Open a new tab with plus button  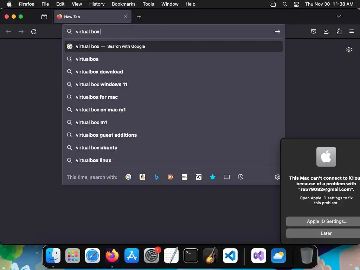(139, 17)
